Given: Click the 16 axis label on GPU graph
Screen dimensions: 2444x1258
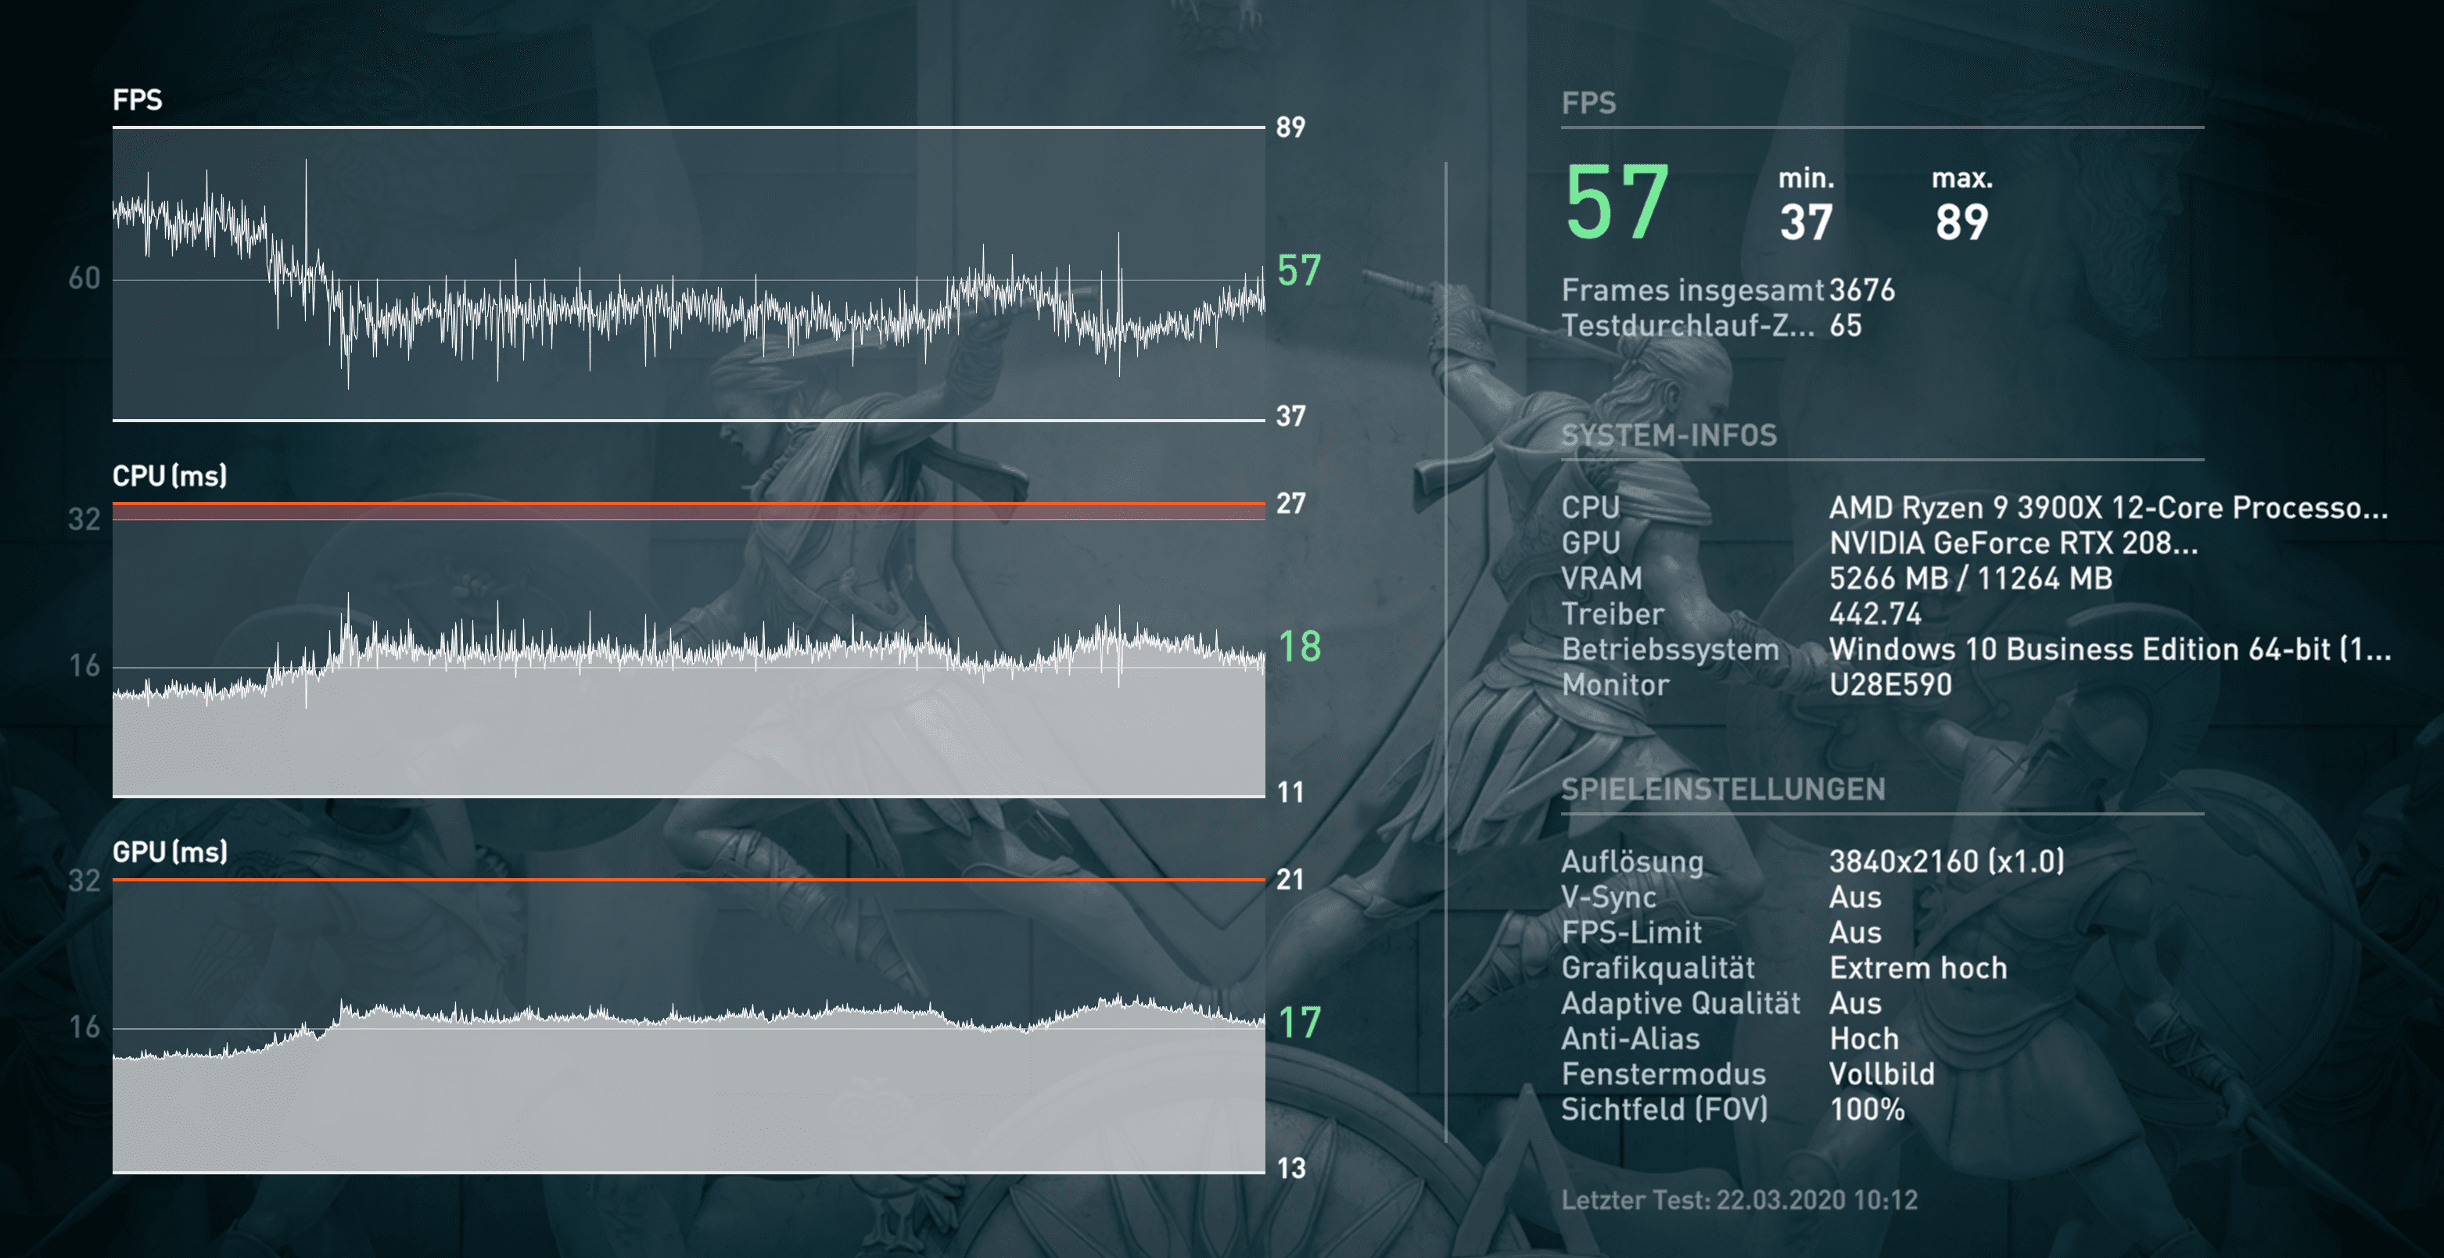Looking at the screenshot, I should pos(84,1027).
